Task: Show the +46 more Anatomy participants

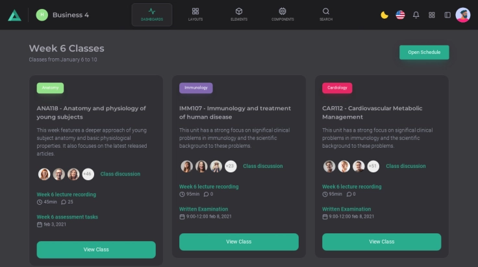Action: point(88,174)
